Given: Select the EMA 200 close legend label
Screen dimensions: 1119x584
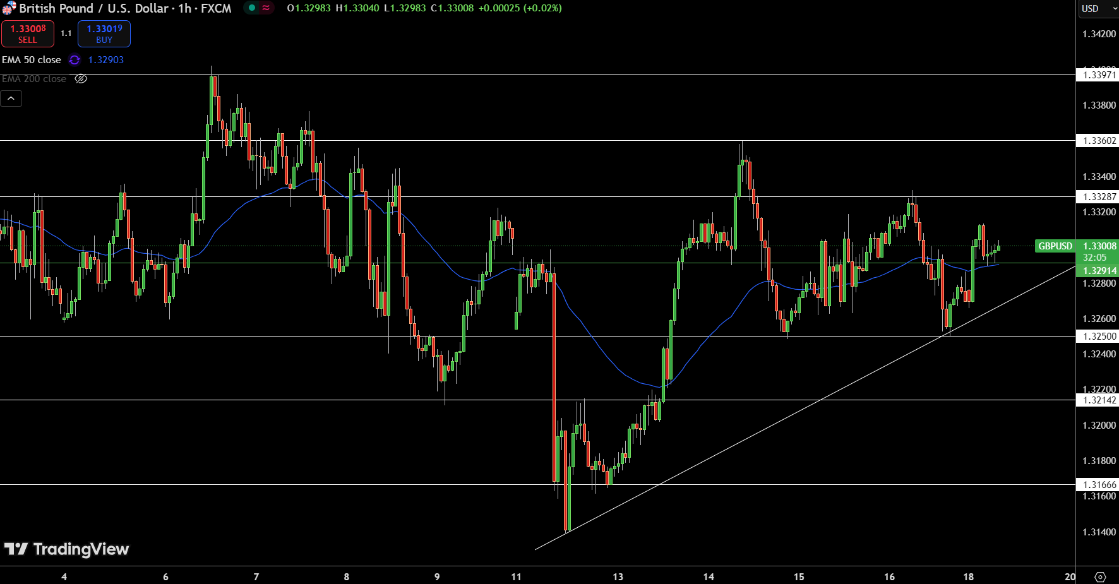Looking at the screenshot, I should point(34,79).
